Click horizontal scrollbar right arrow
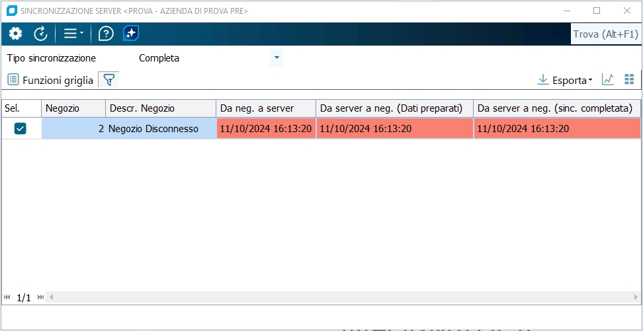Screen dimensions: 643x331 click(636, 297)
